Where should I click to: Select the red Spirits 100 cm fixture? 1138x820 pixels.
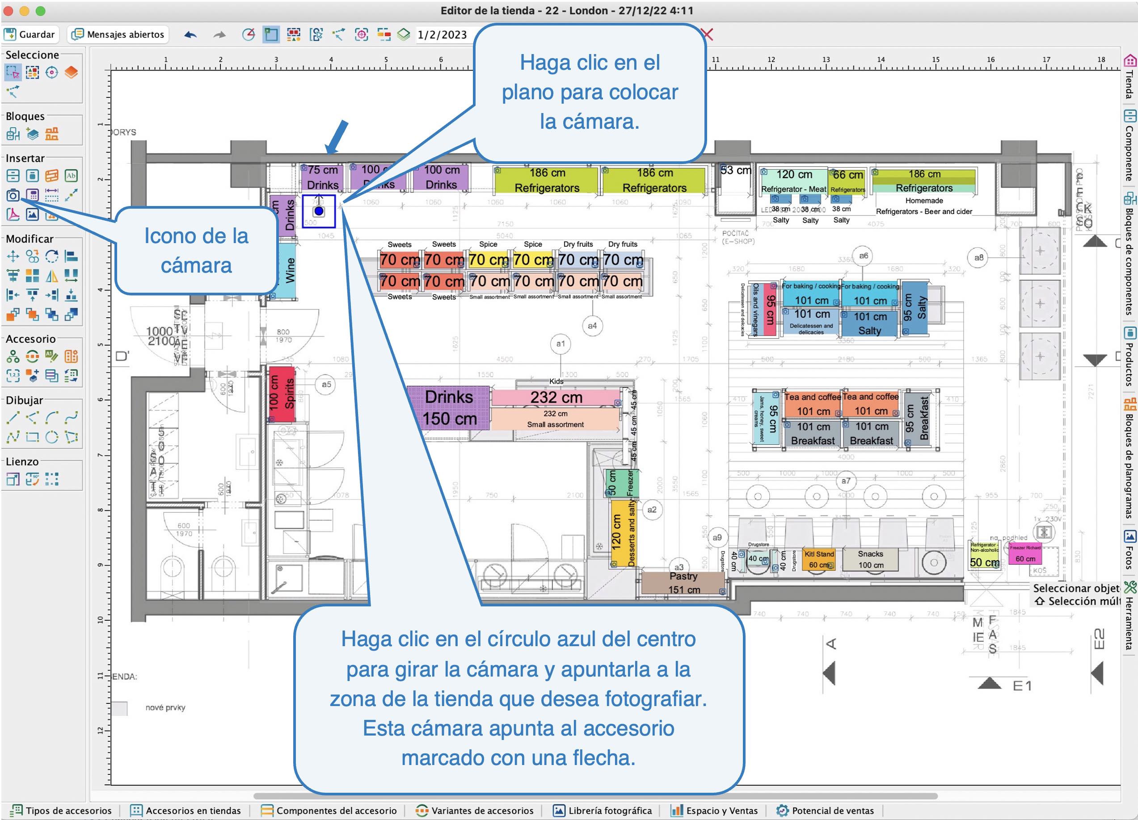coord(282,394)
